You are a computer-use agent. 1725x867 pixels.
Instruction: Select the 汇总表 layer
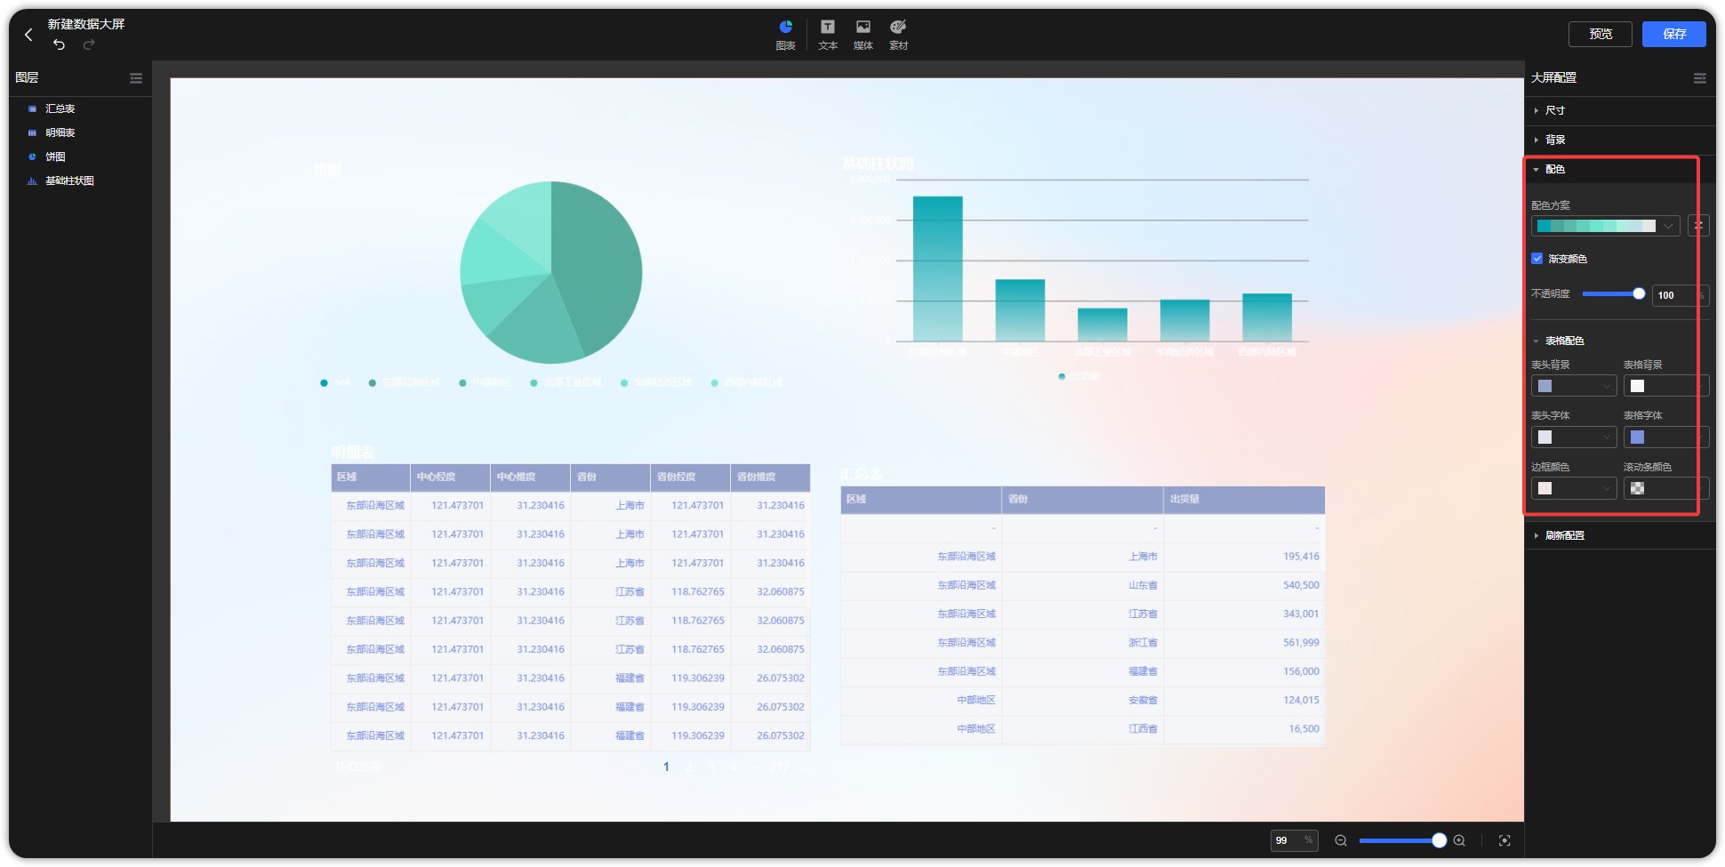coord(60,108)
